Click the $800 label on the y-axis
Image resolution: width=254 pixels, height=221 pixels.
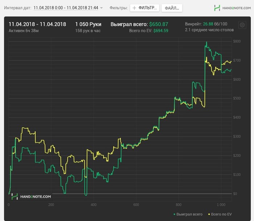[x=237, y=41]
